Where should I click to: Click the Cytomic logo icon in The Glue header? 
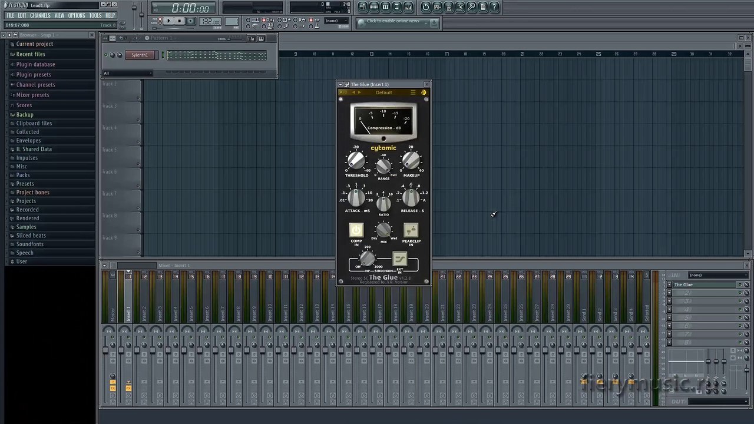click(x=424, y=92)
